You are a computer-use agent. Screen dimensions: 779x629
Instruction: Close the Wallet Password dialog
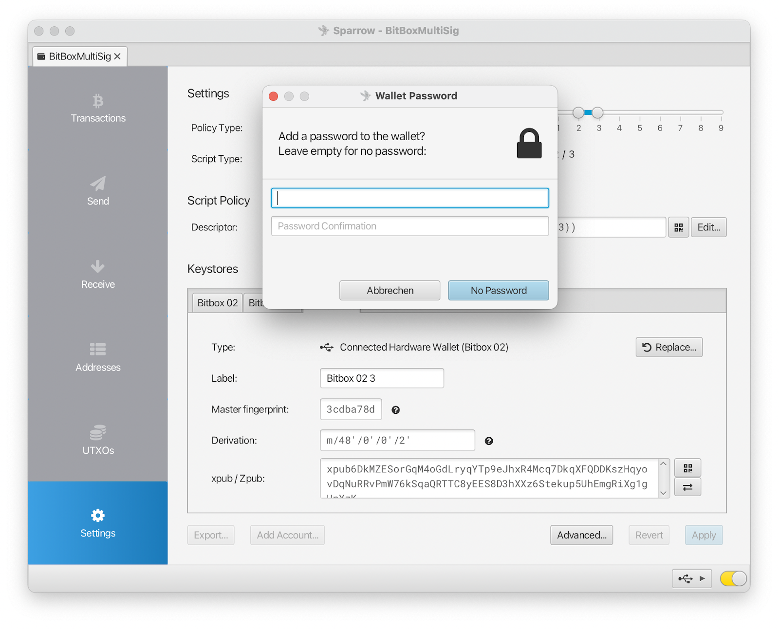274,96
